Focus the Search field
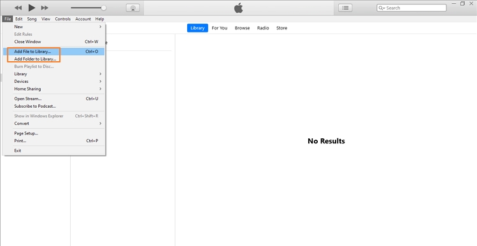477x246 pixels. tap(411, 8)
